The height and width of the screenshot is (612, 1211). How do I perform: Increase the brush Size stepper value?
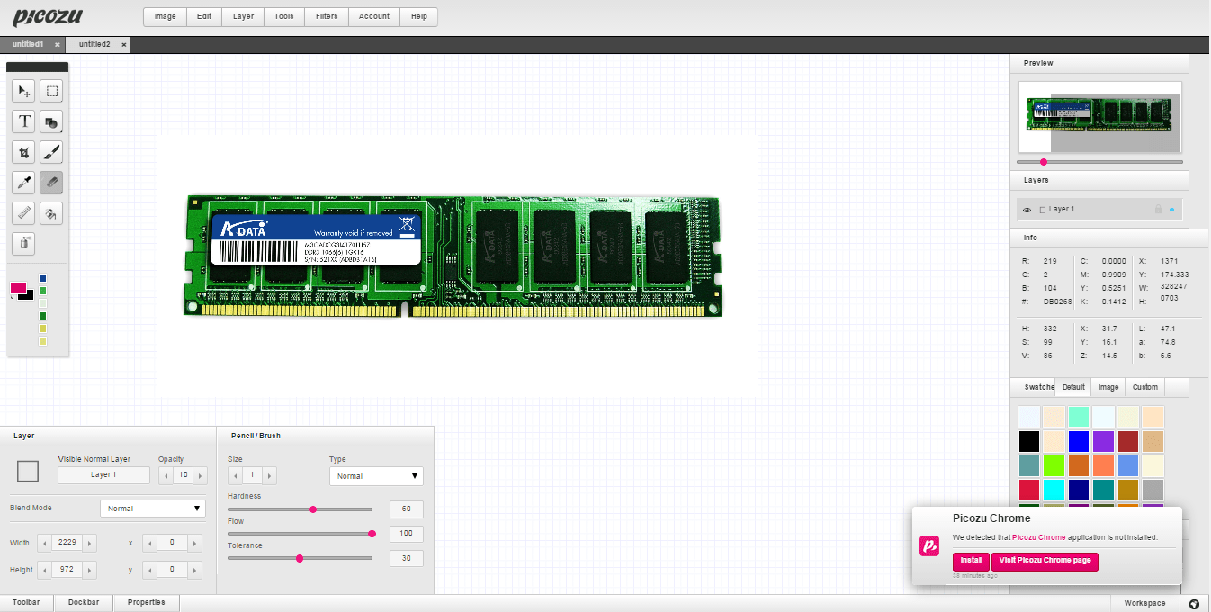[269, 476]
